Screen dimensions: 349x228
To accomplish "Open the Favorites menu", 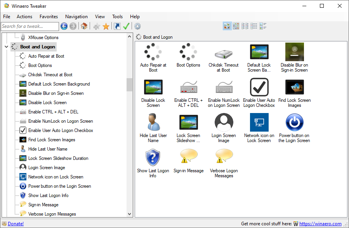I will [49, 17].
